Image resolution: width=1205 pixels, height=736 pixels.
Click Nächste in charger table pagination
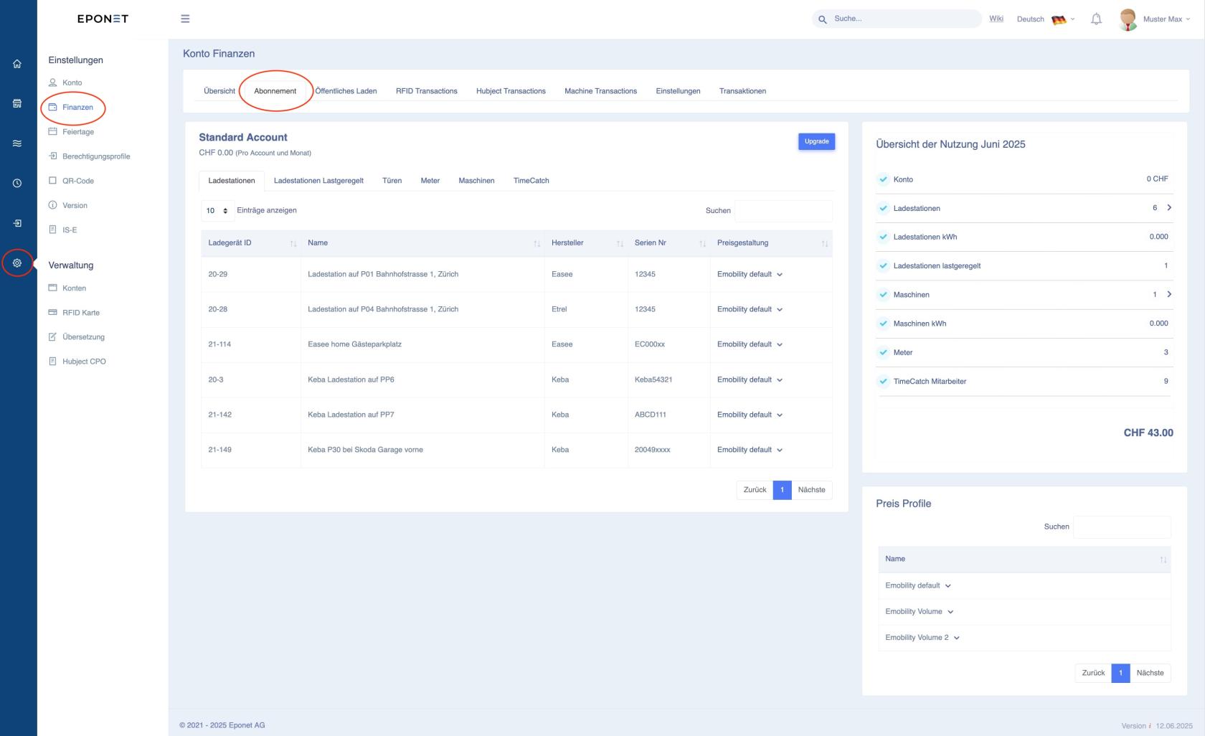(811, 490)
